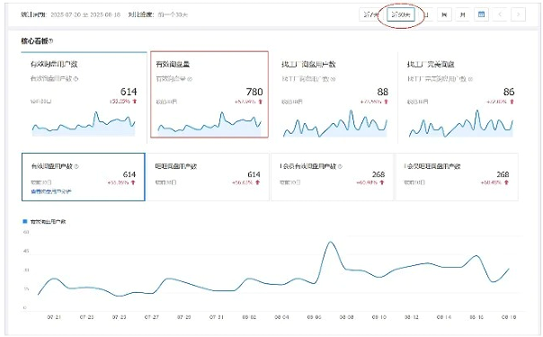
Task: Switch to weekly (周) granularity
Action: 444,14
